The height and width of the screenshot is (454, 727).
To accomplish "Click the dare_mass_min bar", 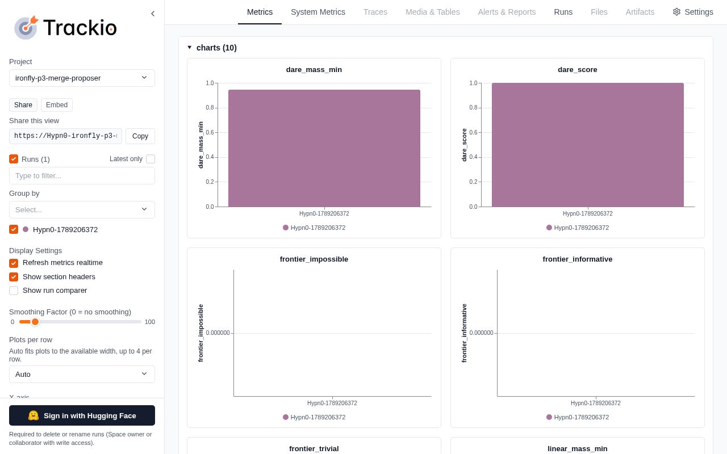I will tap(324, 148).
